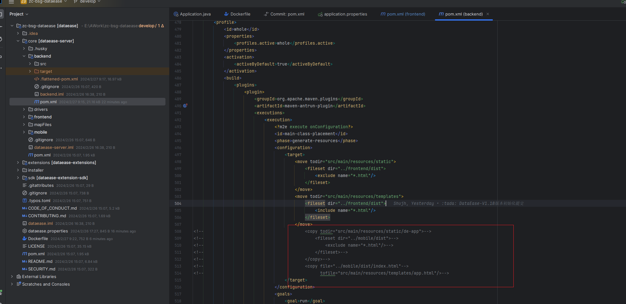Screen dimensions: 626x304
Task: Click the markdown icon of README.md
Action: coord(25,261)
